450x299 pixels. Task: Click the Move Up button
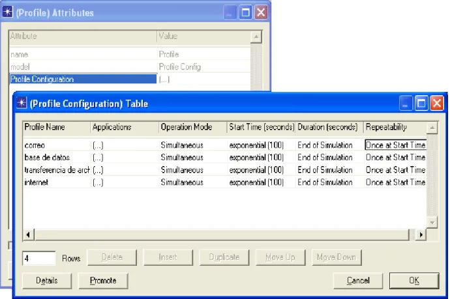pyautogui.click(x=280, y=257)
